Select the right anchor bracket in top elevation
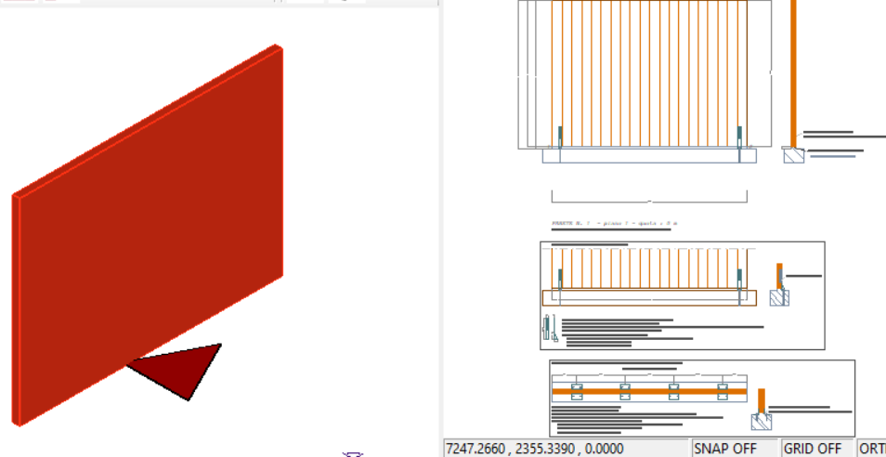886x457 pixels. [x=739, y=136]
